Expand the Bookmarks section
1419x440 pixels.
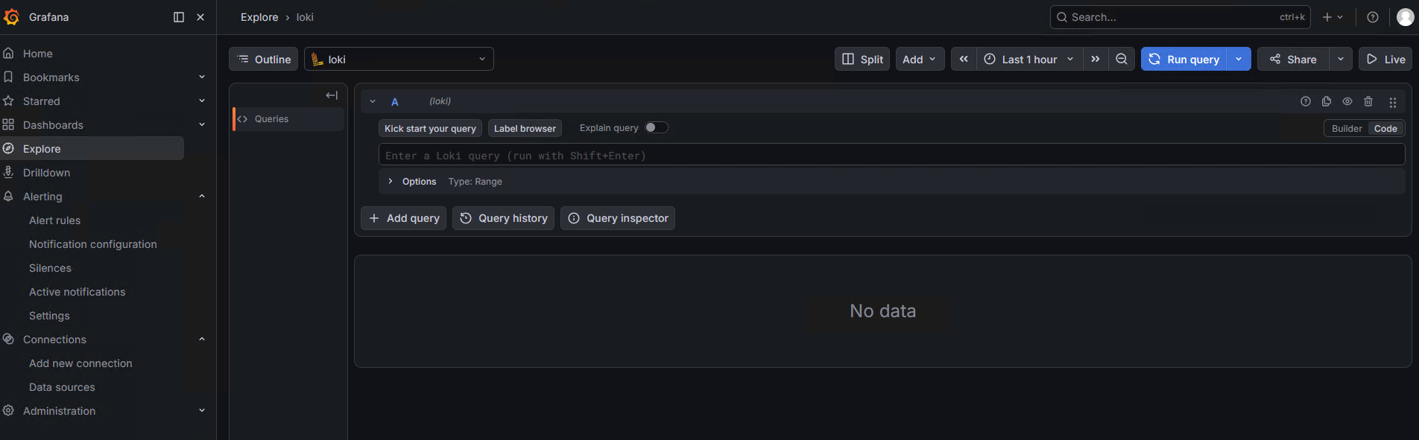[202, 77]
